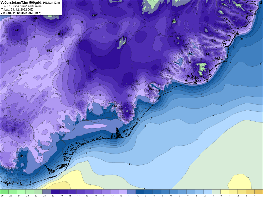Select the line 'EC-HRES spá brúuð á 500m net'

tap(22, 6)
